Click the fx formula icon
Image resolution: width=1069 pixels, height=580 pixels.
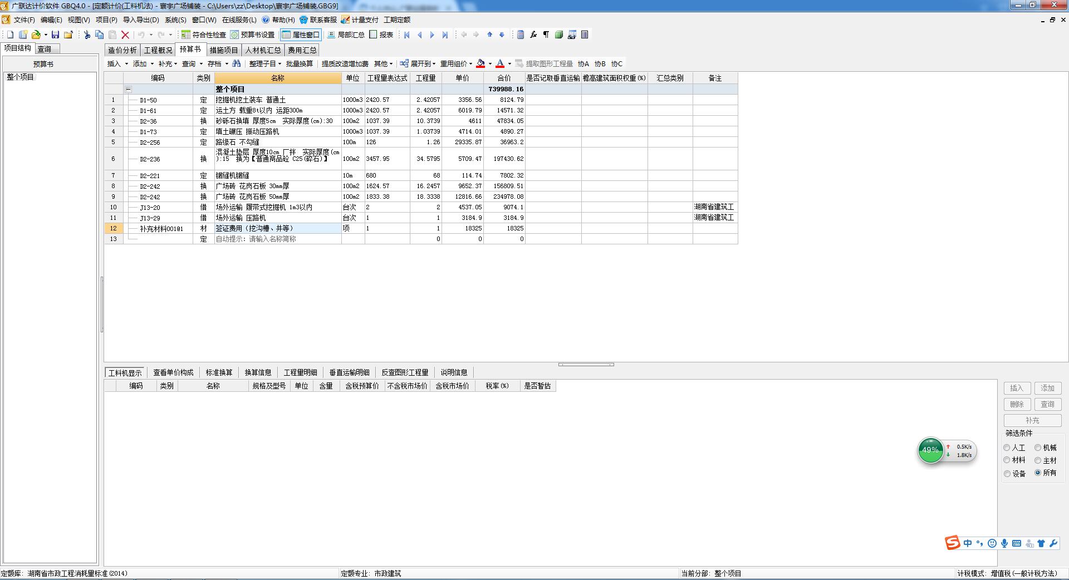pos(533,35)
